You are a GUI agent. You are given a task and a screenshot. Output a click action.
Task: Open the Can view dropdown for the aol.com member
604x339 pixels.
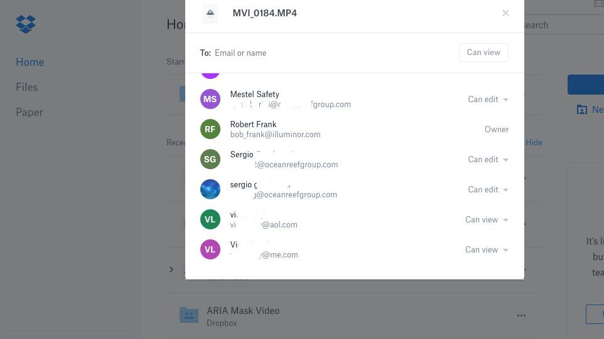pyautogui.click(x=487, y=219)
